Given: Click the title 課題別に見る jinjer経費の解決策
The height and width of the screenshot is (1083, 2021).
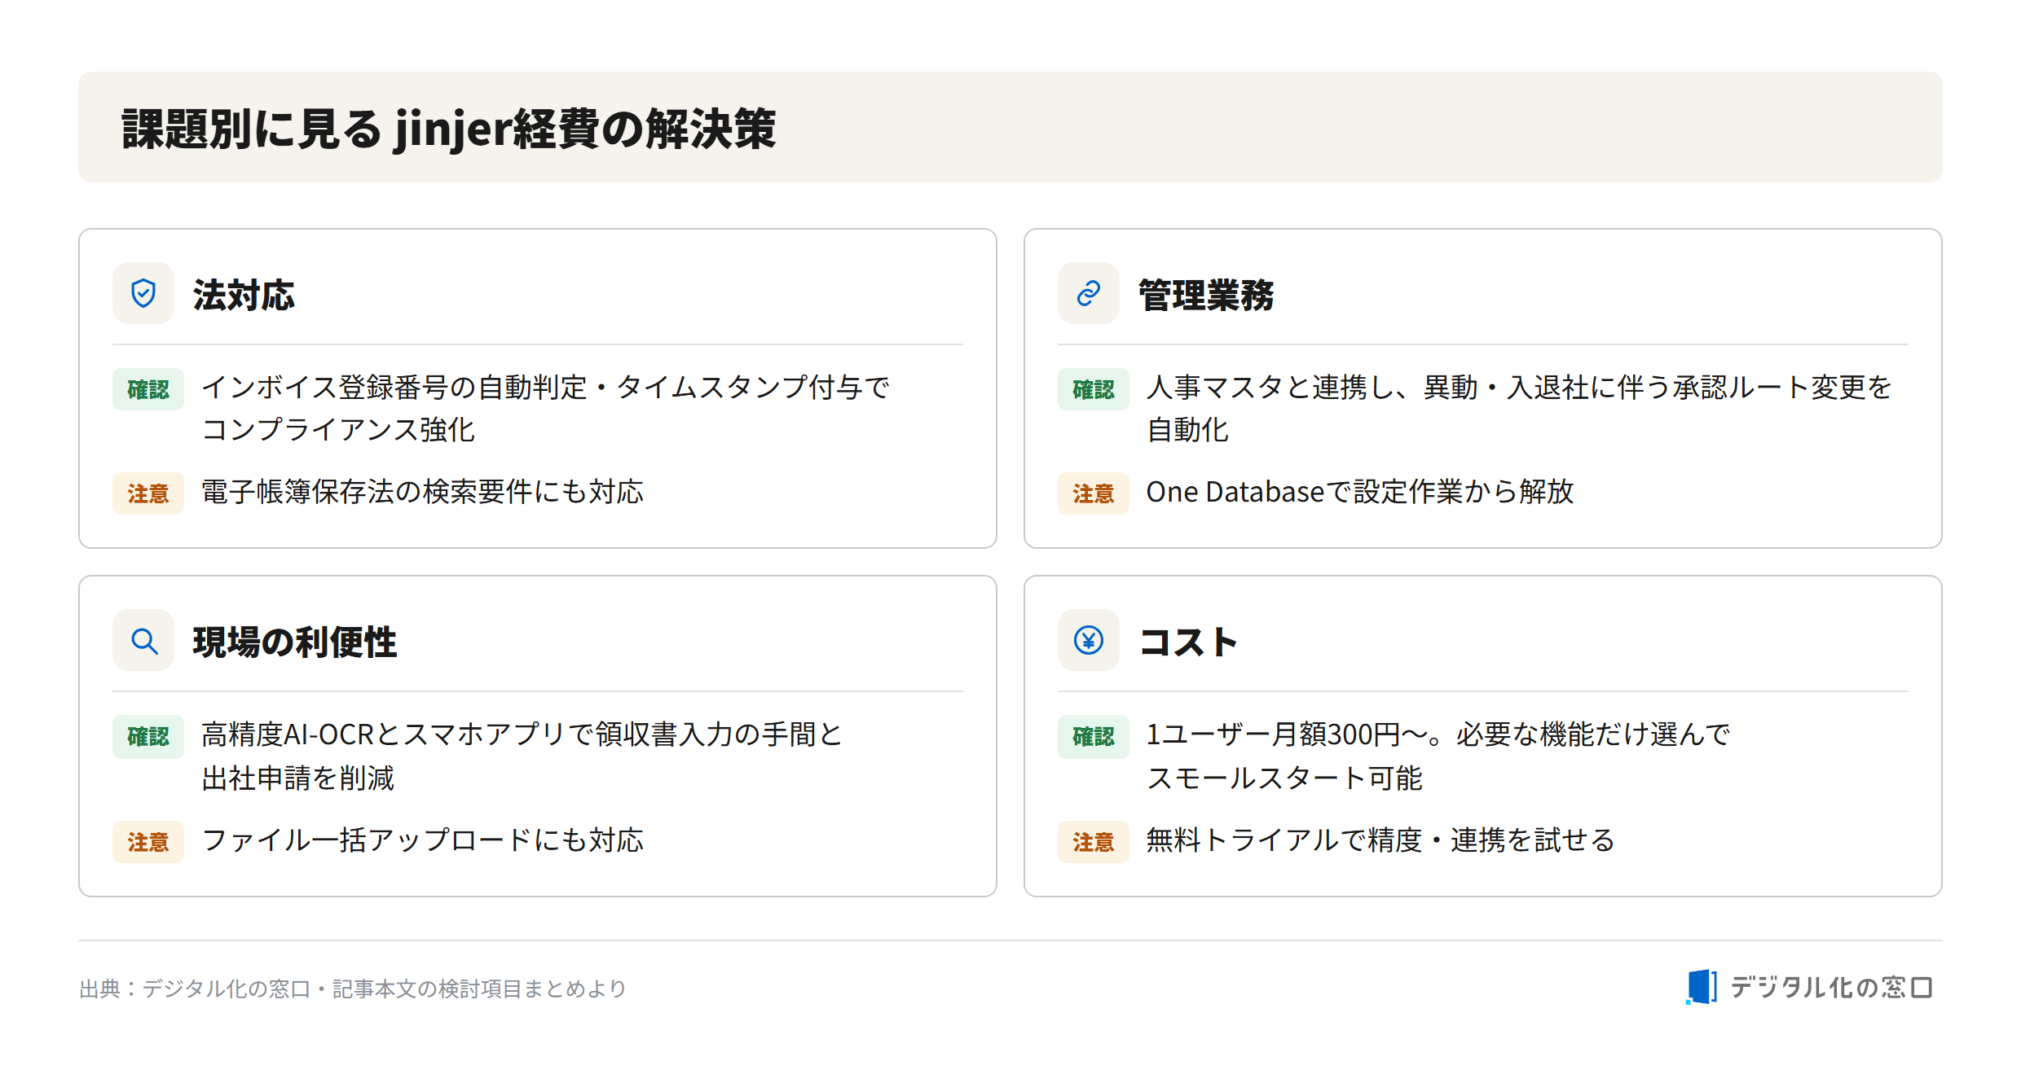Looking at the screenshot, I should click(x=449, y=129).
